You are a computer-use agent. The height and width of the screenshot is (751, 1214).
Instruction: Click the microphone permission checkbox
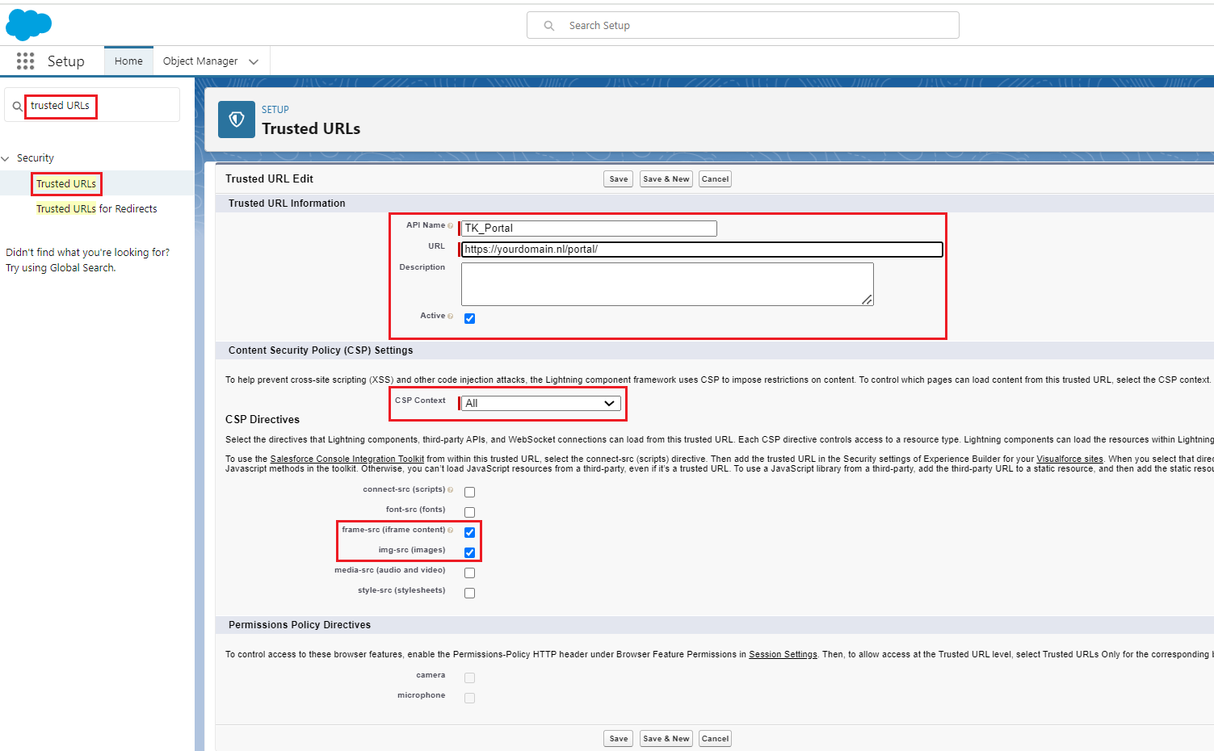pos(469,698)
